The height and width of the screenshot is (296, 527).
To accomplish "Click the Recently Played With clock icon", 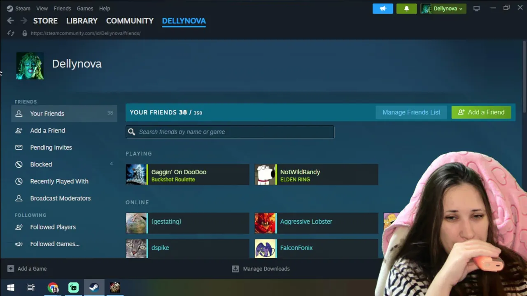I will [x=19, y=181].
